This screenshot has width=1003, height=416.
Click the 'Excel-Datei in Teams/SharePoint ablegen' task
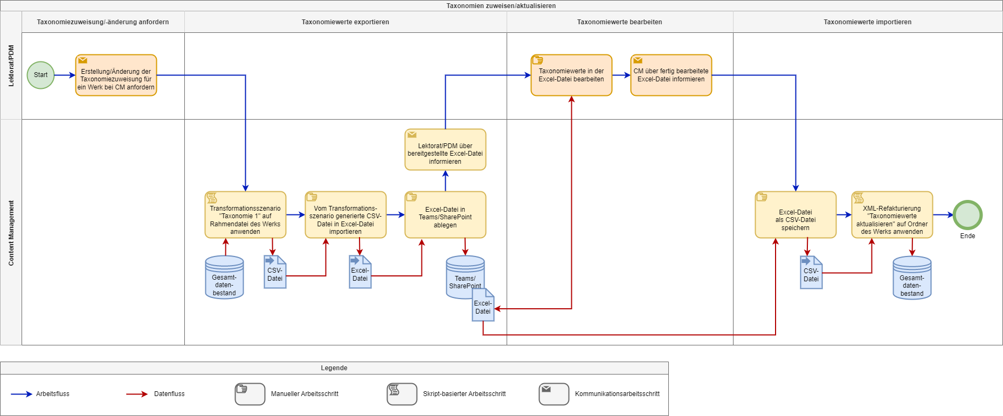tap(445, 215)
